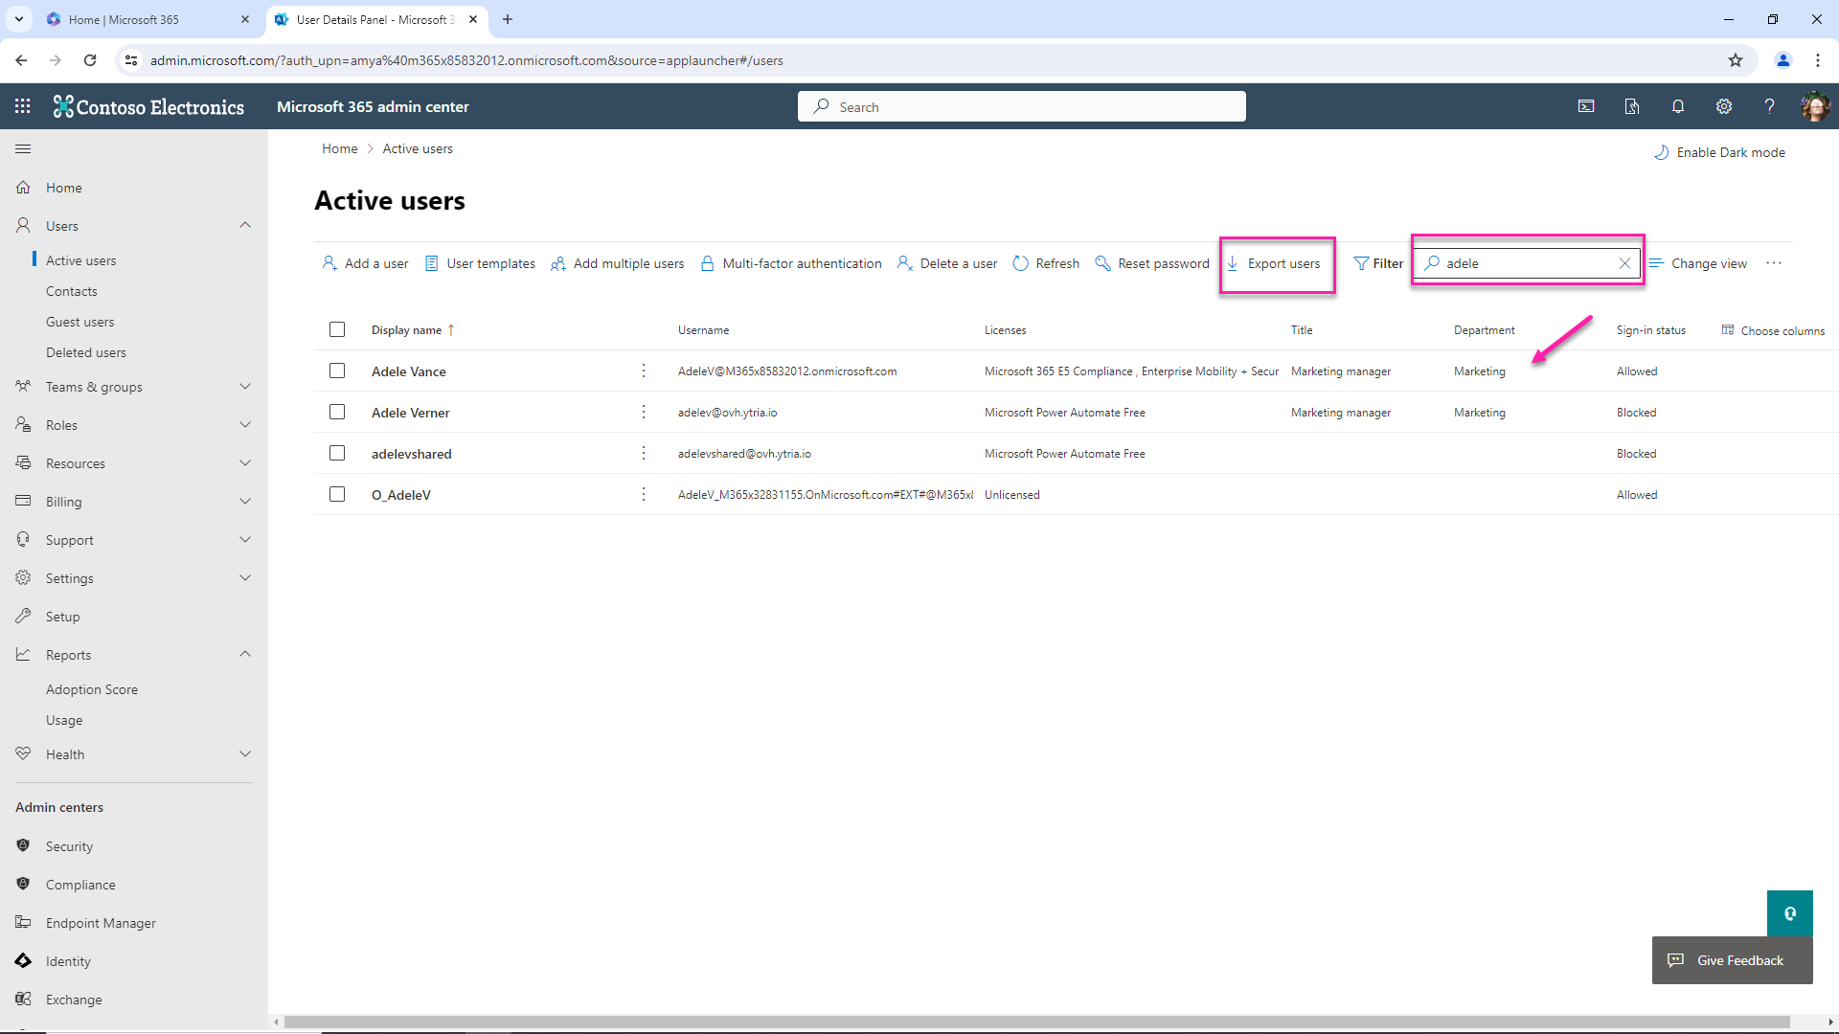Close the Home Microsoft 365 tab
The height and width of the screenshot is (1034, 1839).
click(x=245, y=19)
